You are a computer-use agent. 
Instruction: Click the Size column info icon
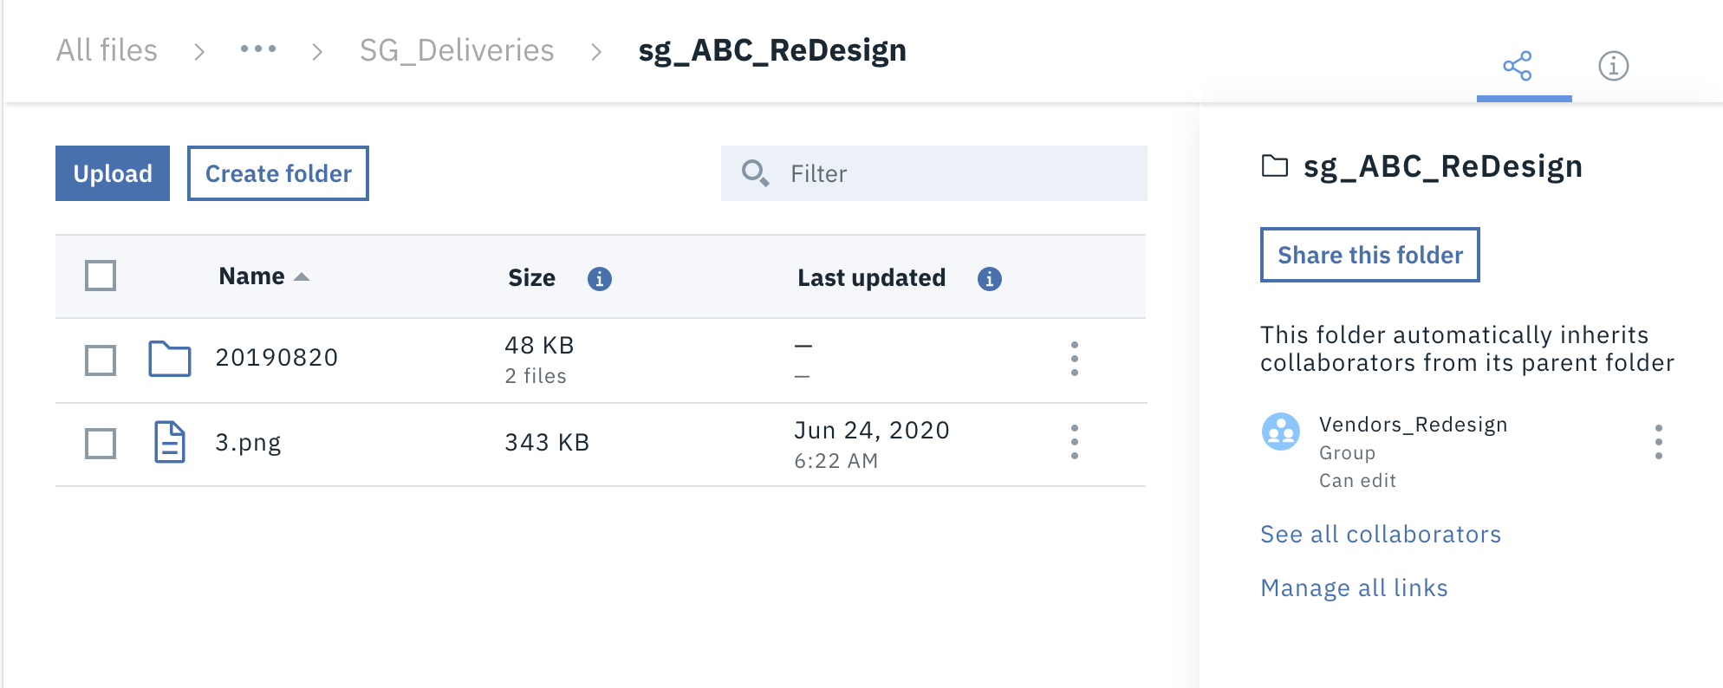point(600,279)
